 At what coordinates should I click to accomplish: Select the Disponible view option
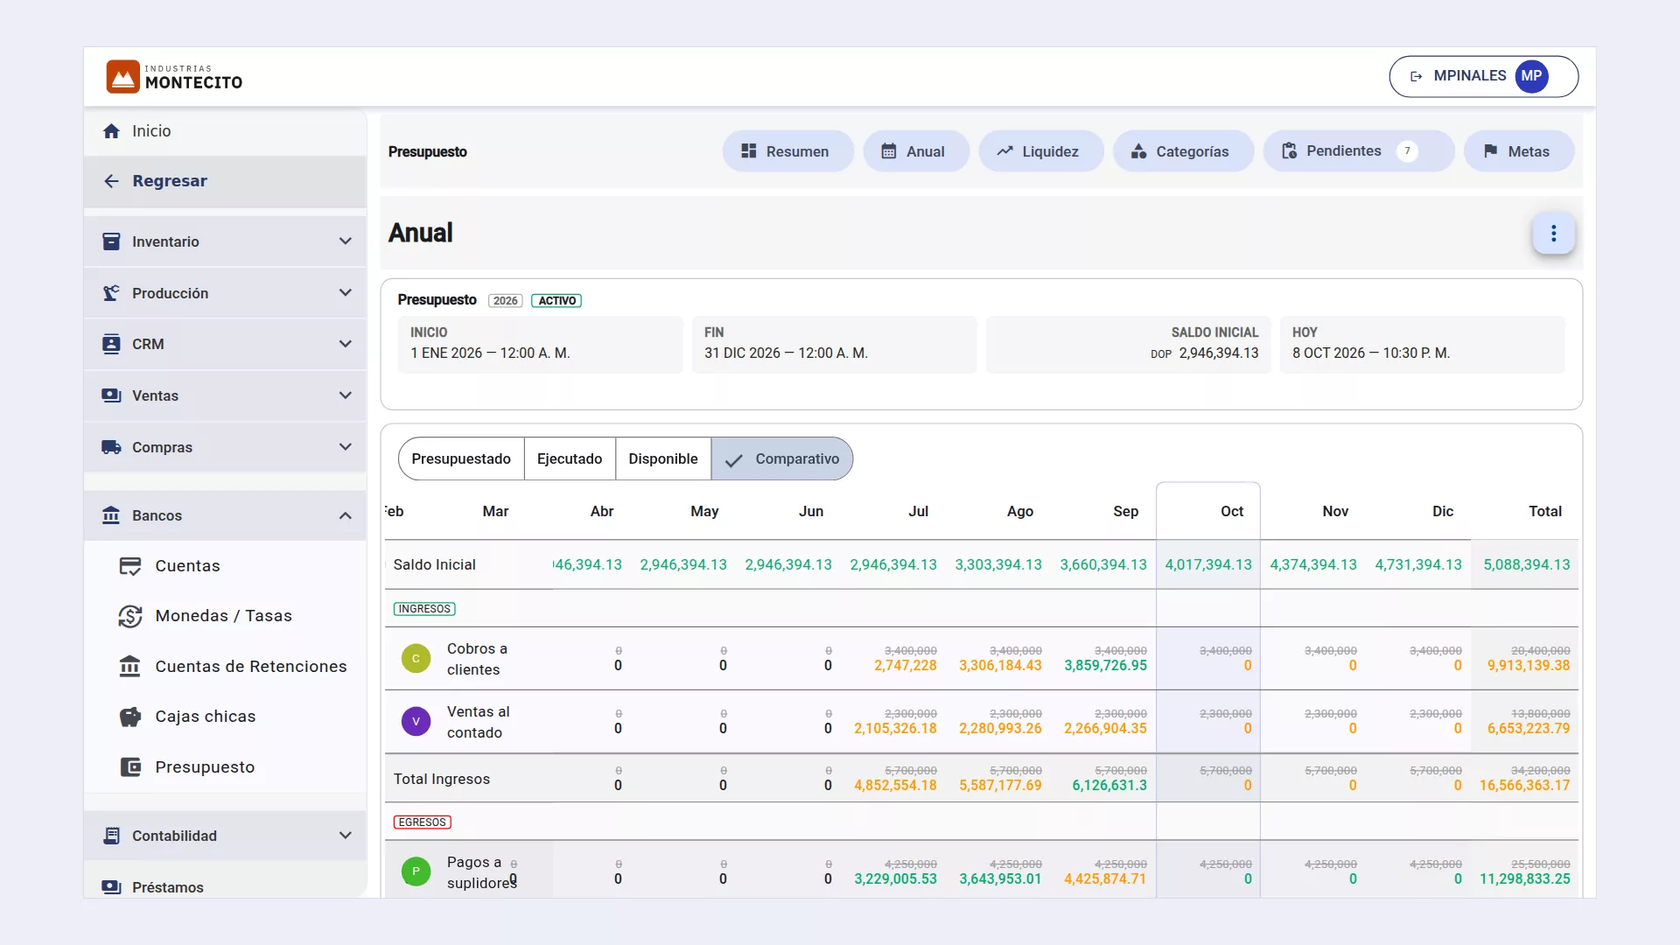click(x=663, y=458)
